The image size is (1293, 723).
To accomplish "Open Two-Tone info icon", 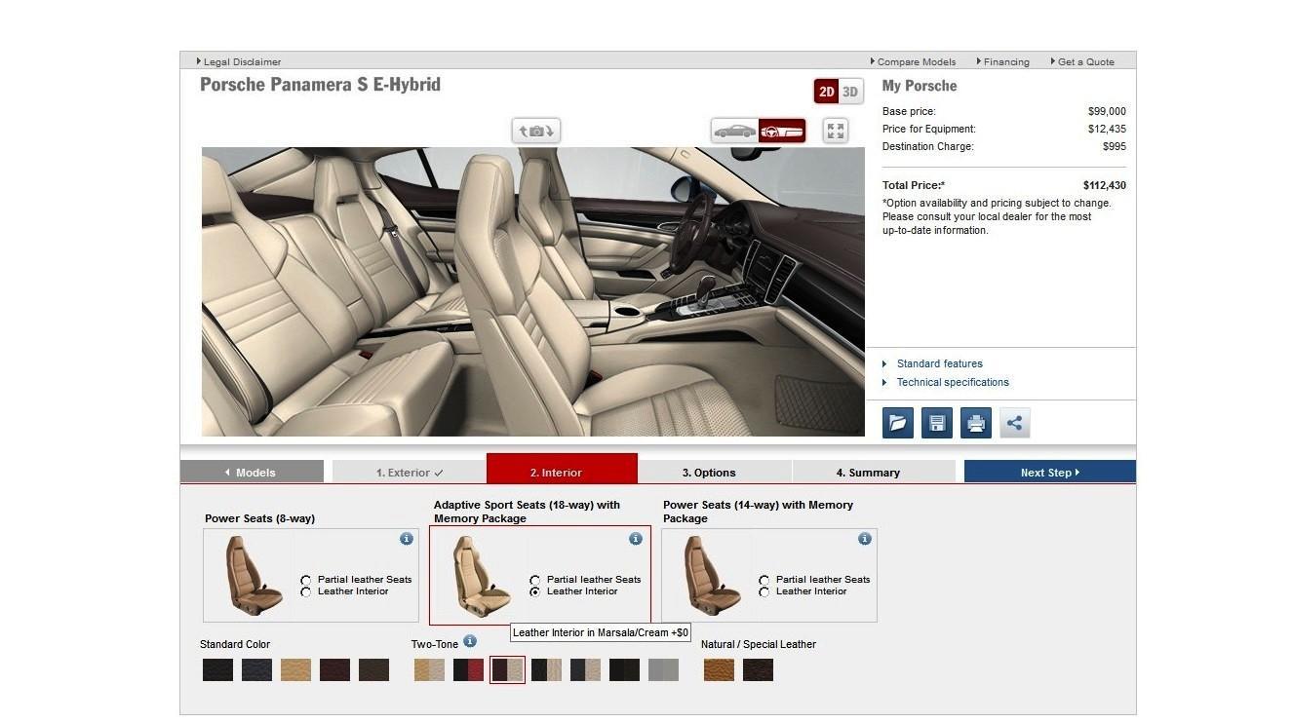I will (470, 641).
